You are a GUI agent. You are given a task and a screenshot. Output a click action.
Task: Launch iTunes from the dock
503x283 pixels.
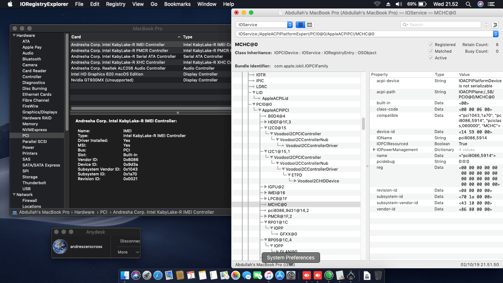[x=269, y=275]
